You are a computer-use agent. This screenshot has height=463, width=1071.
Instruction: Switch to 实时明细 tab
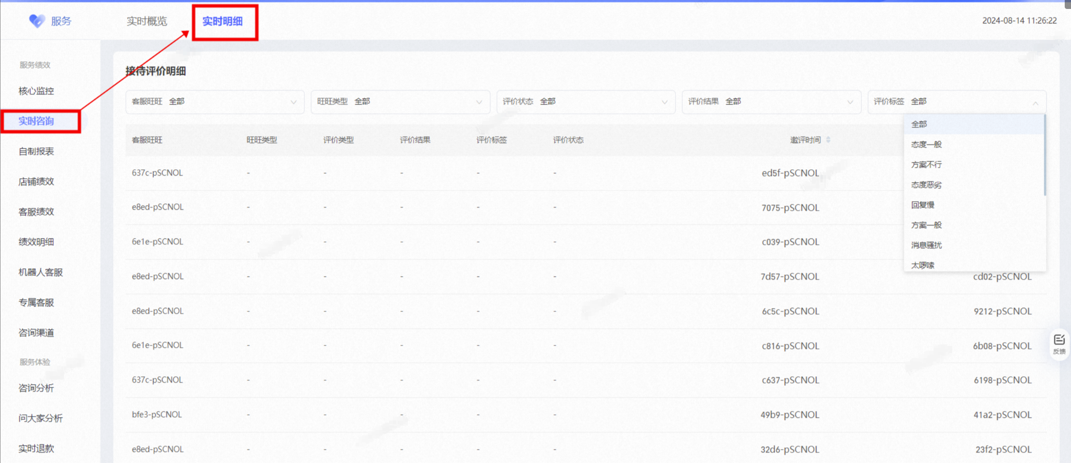point(223,21)
